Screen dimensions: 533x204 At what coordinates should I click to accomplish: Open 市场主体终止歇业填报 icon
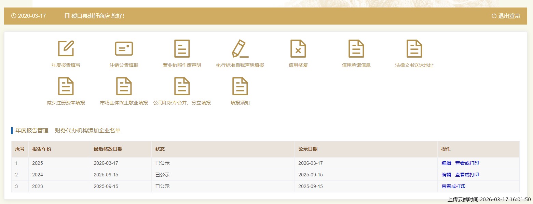124,86
